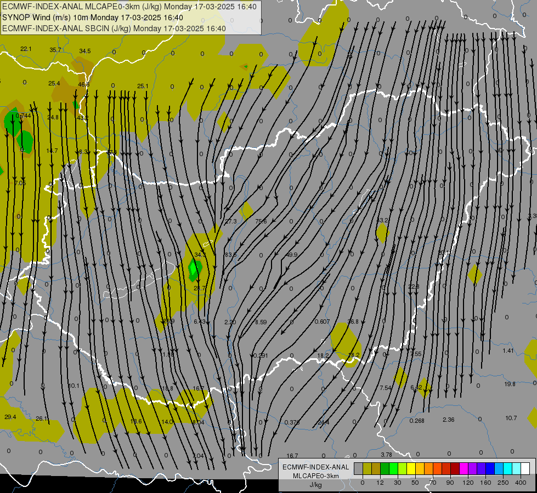Click the 'ECMWF-INDEX-ANAL SBCIN (J/kg)' header line
The height and width of the screenshot is (493, 537).
tap(114, 28)
